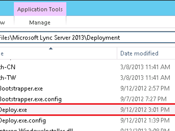Click the address bar path ending in Deployment

(x=87, y=38)
